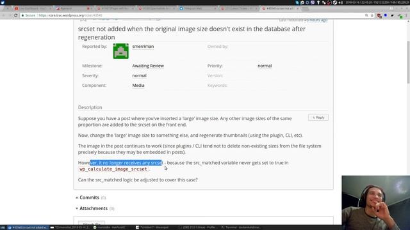Viewport: 410px width, 230px height.
Task: Switch to the Telegram Web tab
Action: pyautogui.click(x=198, y=8)
